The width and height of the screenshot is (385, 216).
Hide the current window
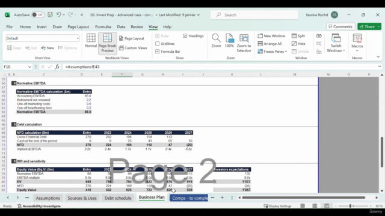click(x=298, y=44)
